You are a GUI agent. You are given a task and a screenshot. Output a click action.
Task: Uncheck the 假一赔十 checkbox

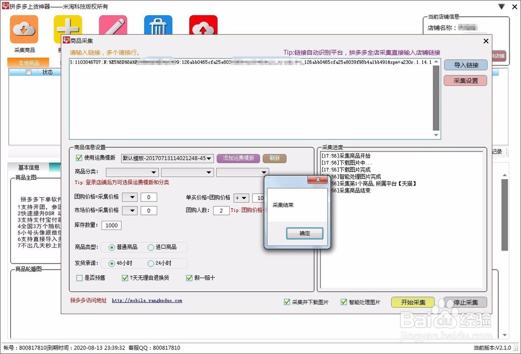pos(190,278)
